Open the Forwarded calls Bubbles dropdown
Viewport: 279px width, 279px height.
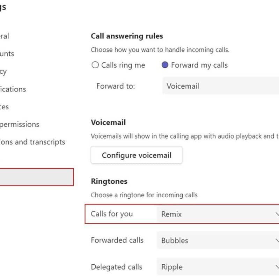[218, 240]
